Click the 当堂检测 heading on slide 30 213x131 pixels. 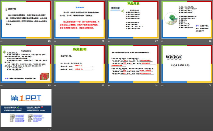pos(80,49)
